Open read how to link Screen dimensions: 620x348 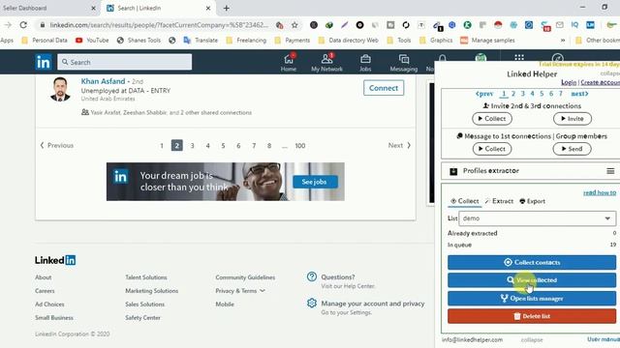(600, 192)
